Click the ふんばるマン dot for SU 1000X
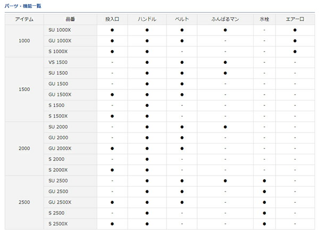Image resolution: width=319 pixels, height=233 pixels. pos(225,30)
